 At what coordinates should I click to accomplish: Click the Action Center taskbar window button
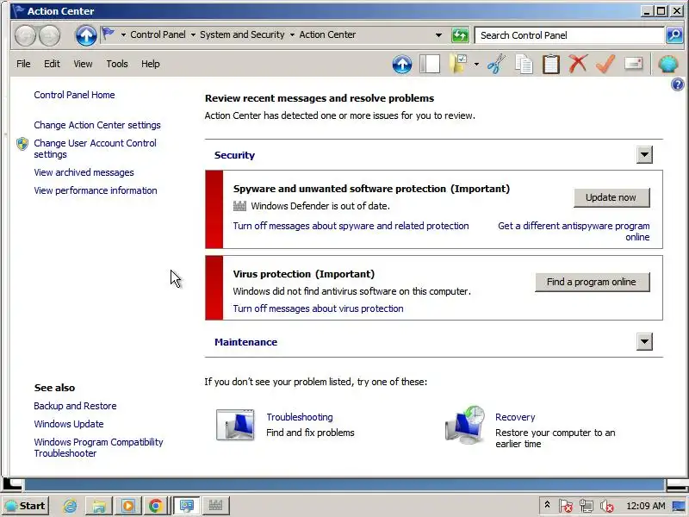click(x=187, y=506)
